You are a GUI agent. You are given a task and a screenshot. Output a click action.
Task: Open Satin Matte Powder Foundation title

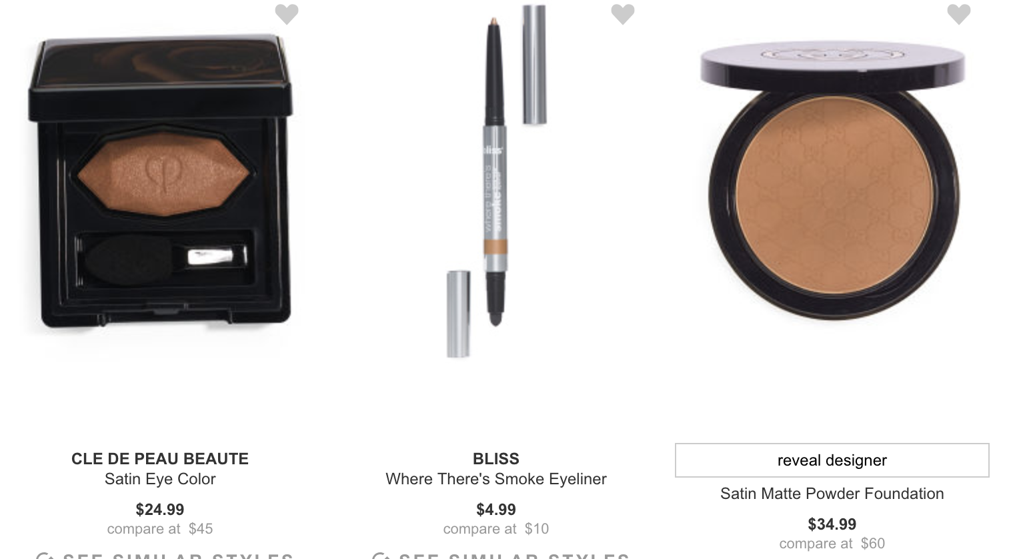[832, 494]
